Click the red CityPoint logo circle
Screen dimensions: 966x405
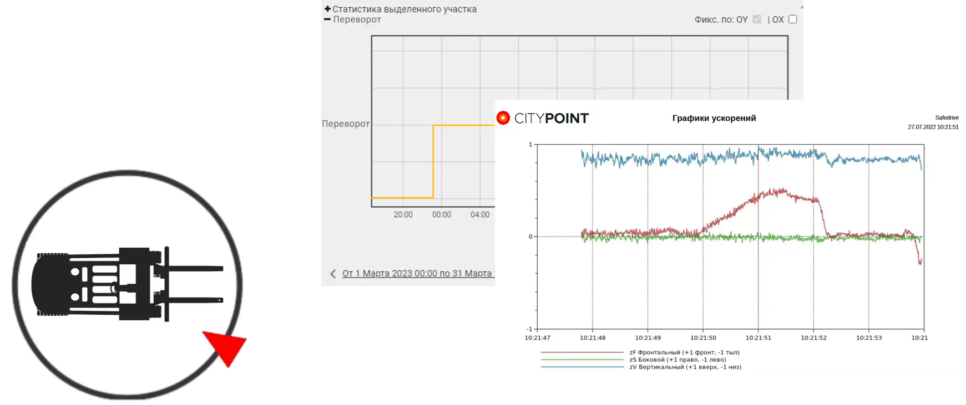pyautogui.click(x=503, y=118)
